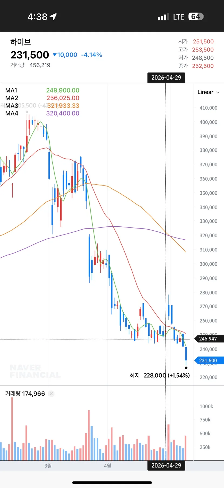Close the 거래량 volume indicator
Screen dimensions: 224x488
pos(51,394)
